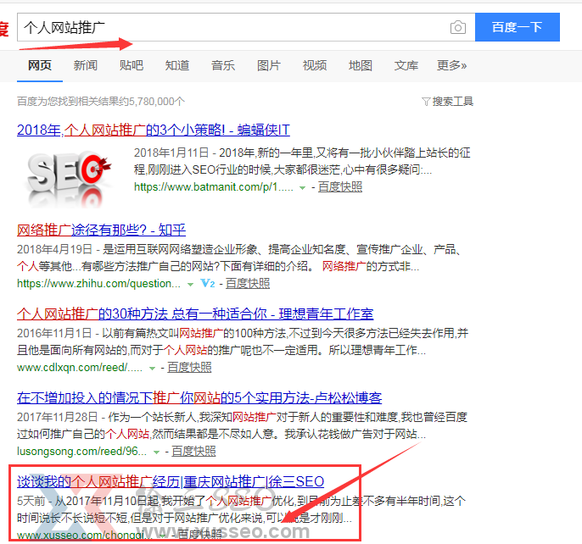
Task: Switch to the 贴吧 tab
Action: click(131, 65)
